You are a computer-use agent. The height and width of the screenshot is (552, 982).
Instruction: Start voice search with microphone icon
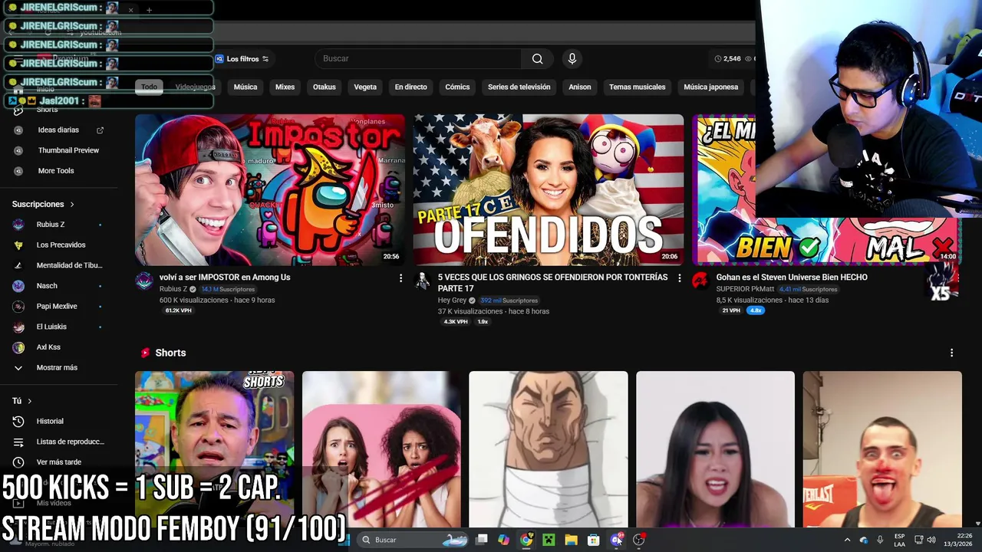pos(572,59)
